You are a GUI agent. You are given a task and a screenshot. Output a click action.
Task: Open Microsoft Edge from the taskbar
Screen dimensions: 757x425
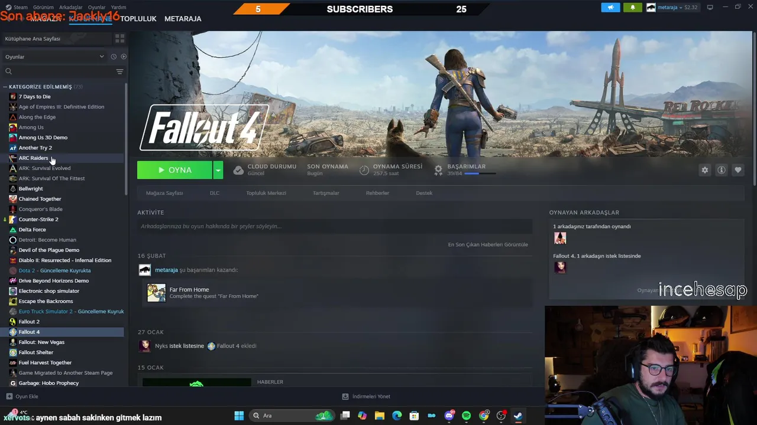[397, 416]
